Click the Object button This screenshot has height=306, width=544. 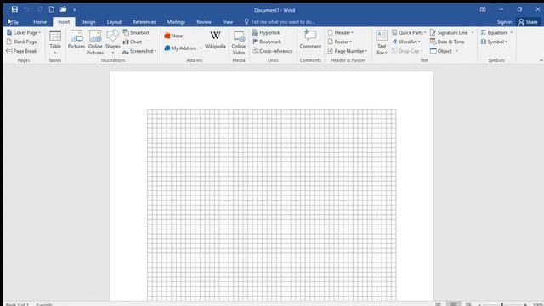441,51
